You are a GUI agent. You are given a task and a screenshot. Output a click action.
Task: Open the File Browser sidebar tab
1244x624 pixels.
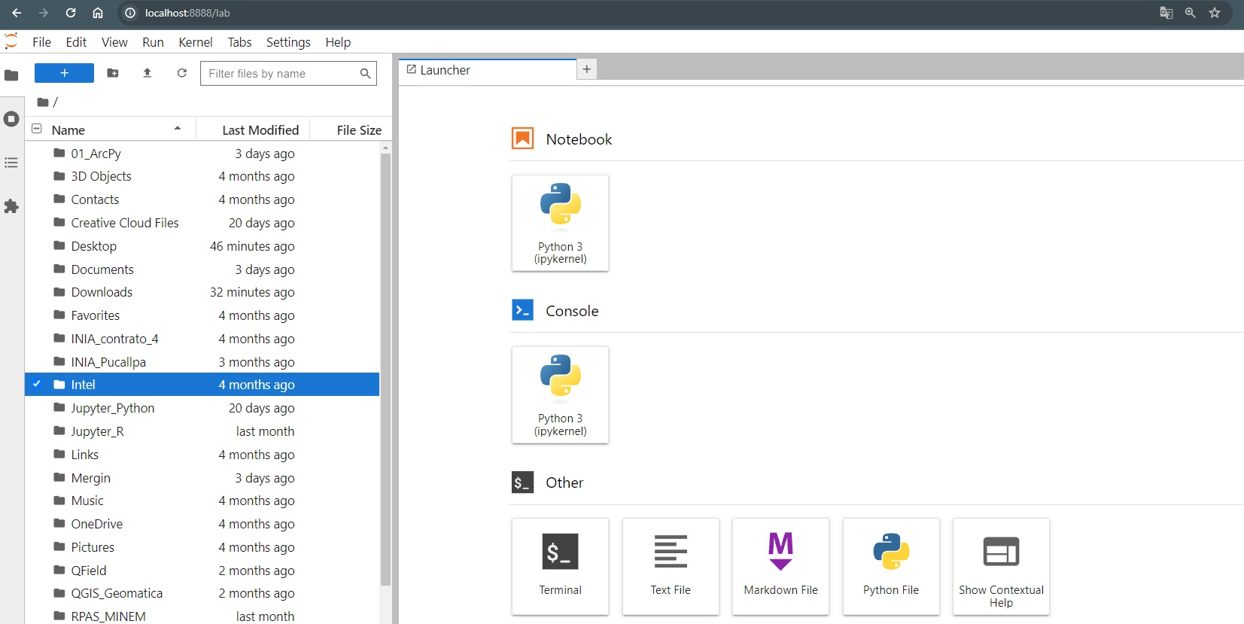[11, 75]
